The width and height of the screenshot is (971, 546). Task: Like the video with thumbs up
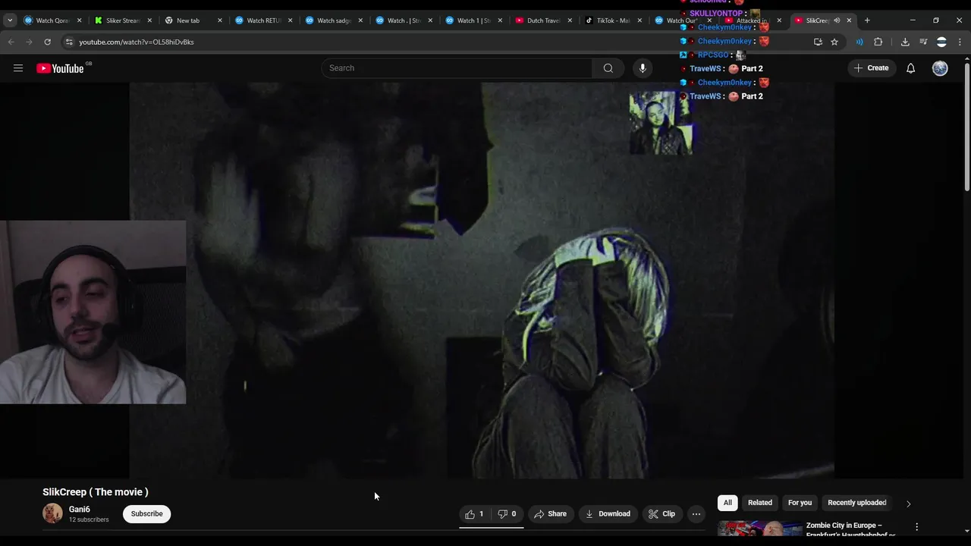pos(475,514)
